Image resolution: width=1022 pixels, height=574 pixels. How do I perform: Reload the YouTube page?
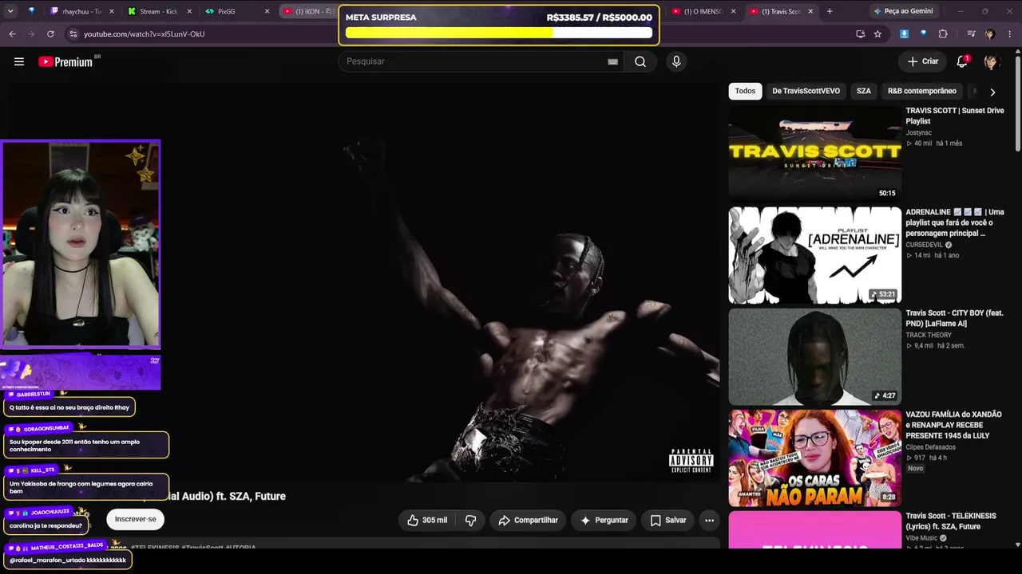point(50,33)
